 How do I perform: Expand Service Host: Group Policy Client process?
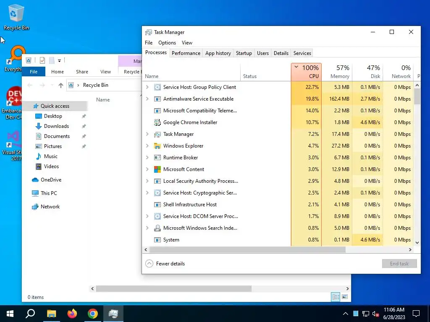[x=147, y=87]
